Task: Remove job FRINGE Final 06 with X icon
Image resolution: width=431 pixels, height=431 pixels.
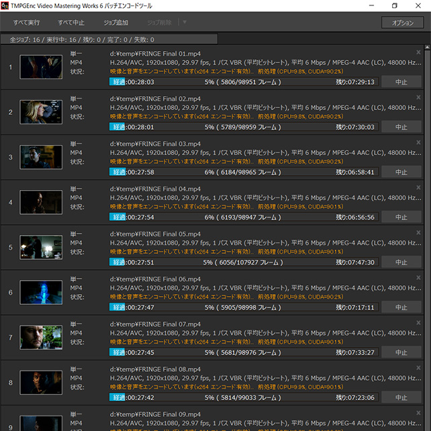Action: [418, 278]
